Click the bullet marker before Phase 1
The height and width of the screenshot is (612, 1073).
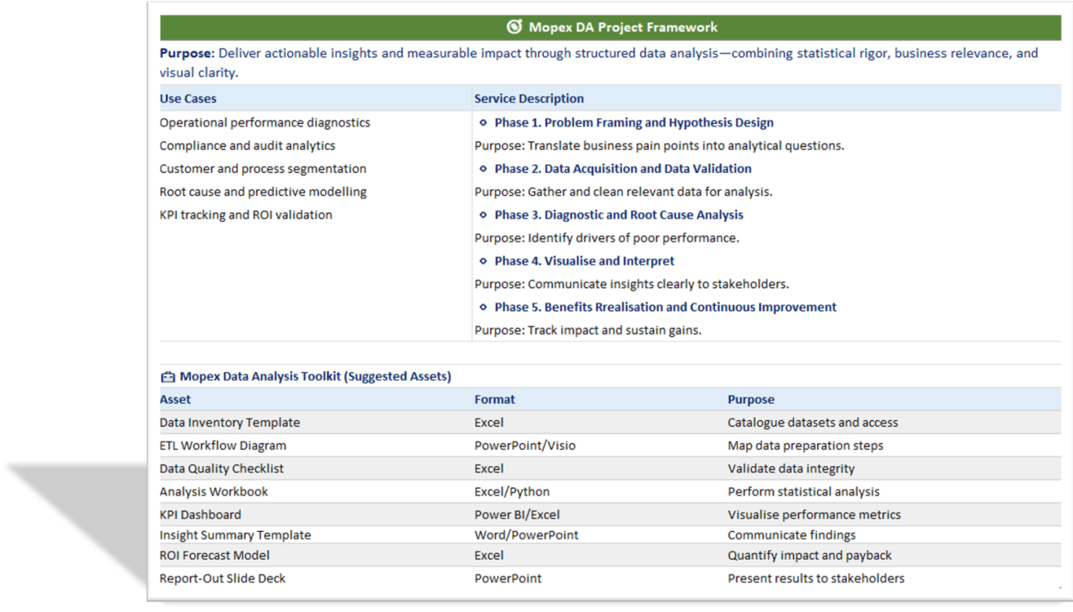[x=483, y=123]
